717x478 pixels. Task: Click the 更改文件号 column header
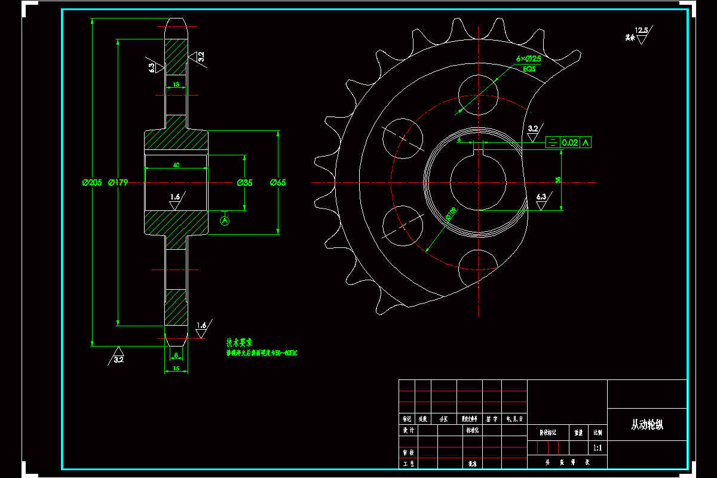470,419
